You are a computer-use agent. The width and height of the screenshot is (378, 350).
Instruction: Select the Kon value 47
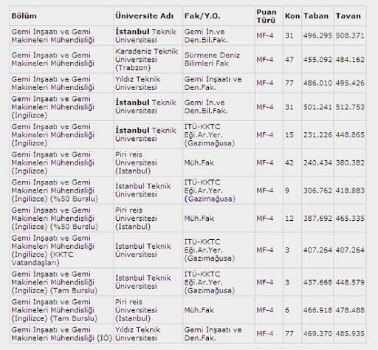coord(289,60)
